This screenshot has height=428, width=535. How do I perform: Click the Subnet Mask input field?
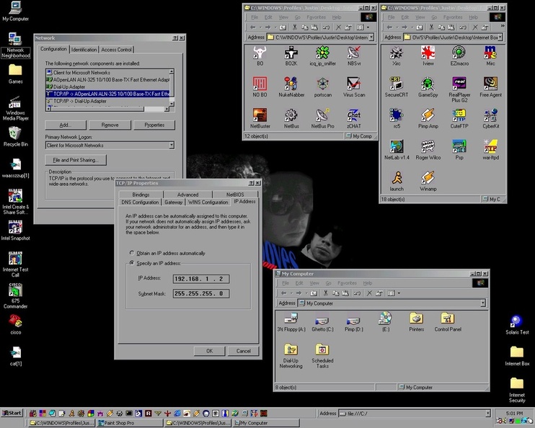click(201, 293)
